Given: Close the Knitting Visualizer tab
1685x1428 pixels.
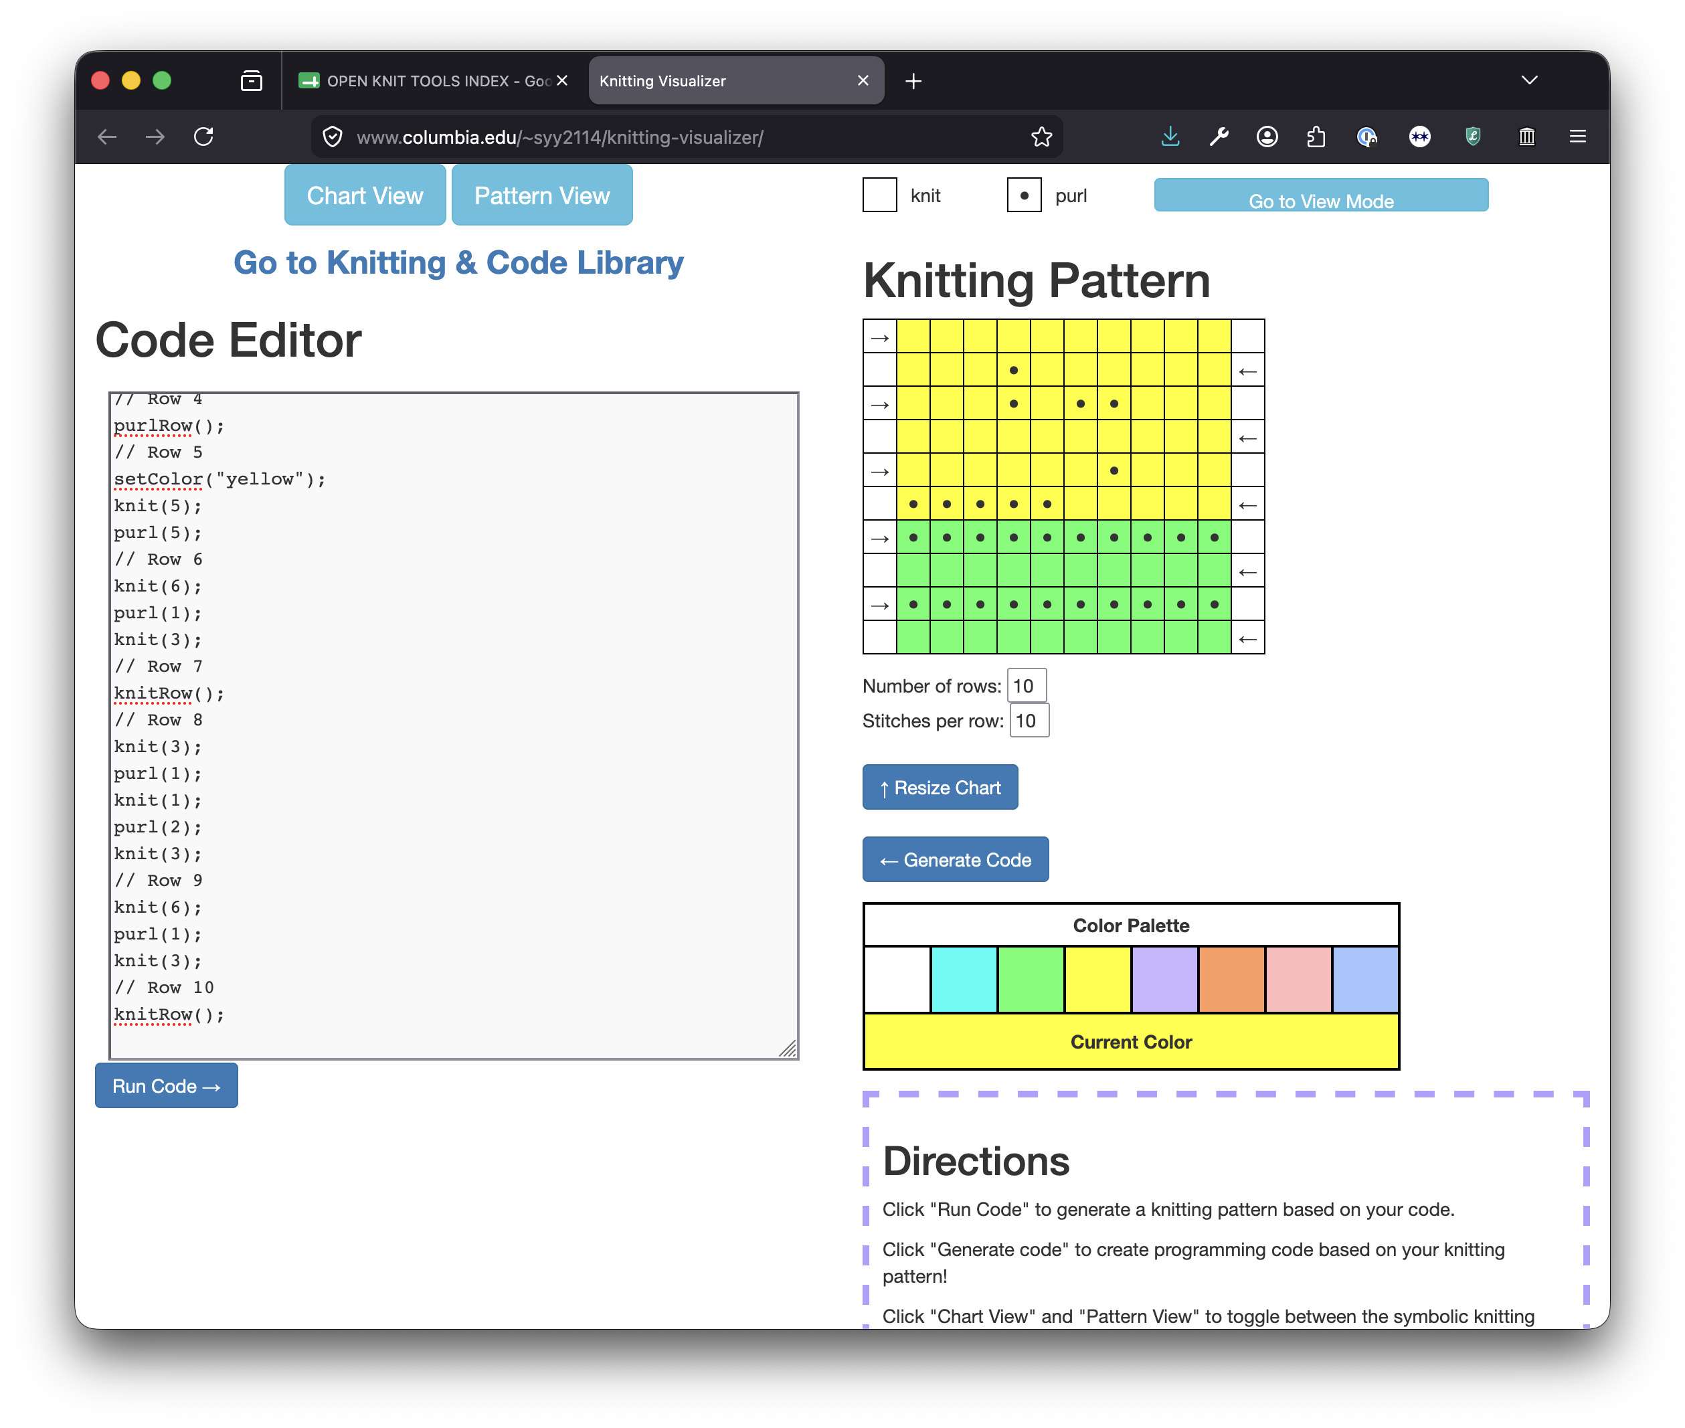Looking at the screenshot, I should click(x=863, y=80).
